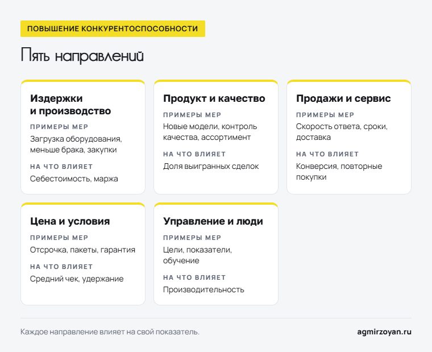Select 'Скорость ответа, сроки, доставка' text

tap(342, 132)
